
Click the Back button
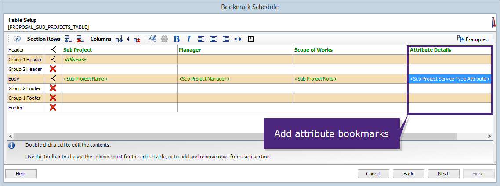click(x=409, y=174)
